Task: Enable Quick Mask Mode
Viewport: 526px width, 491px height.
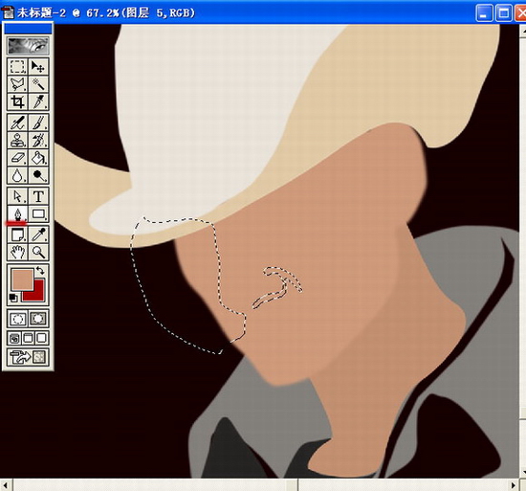Action: (x=38, y=319)
